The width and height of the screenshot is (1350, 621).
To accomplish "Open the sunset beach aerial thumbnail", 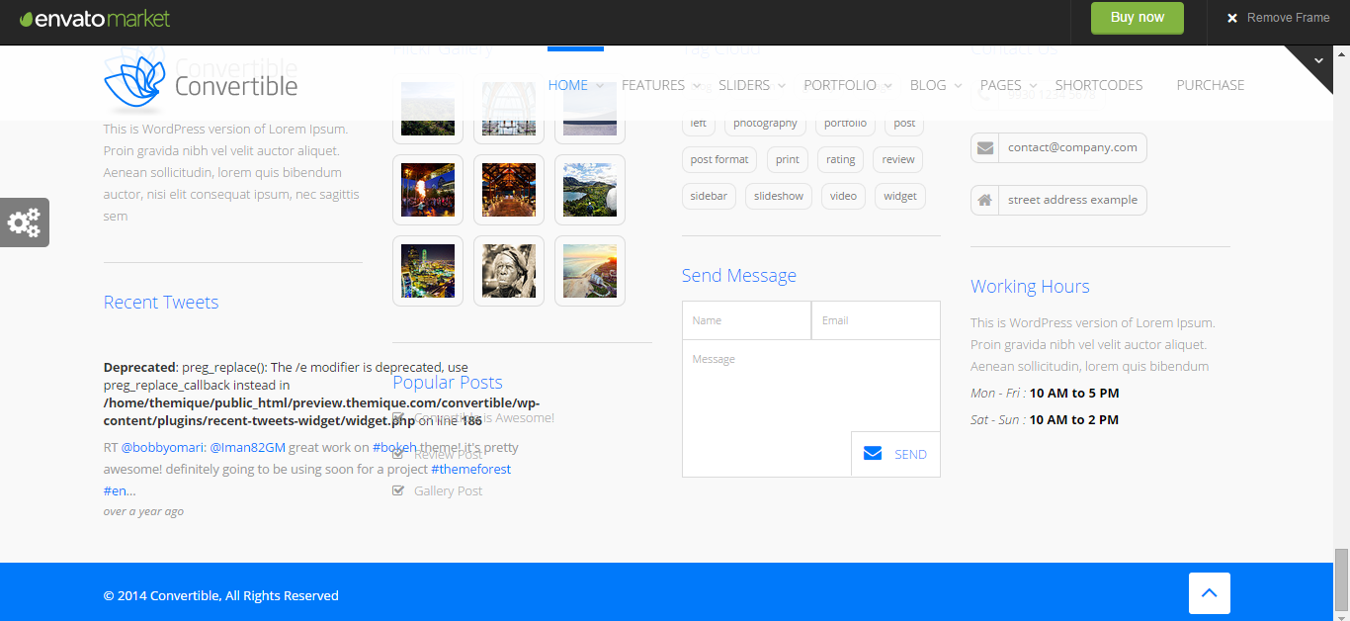I will point(590,271).
